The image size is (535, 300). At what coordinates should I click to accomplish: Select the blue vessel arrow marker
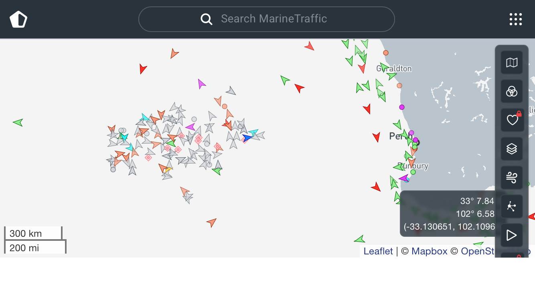(x=247, y=138)
